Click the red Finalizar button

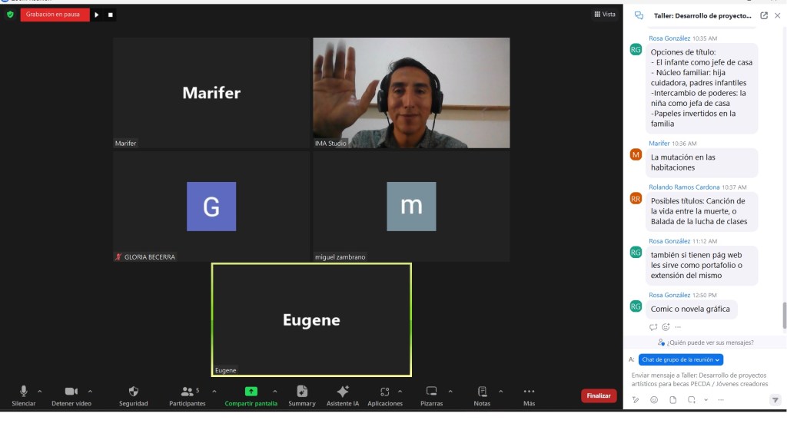(598, 396)
